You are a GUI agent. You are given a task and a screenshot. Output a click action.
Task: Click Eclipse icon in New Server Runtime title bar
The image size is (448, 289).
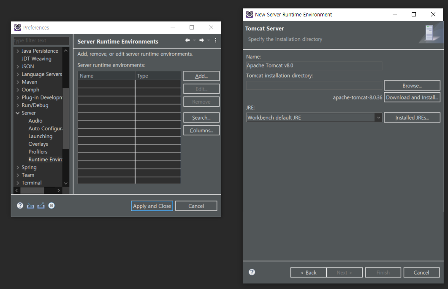250,14
